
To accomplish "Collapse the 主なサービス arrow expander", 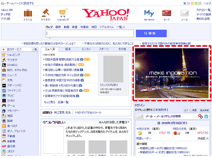I will [4, 49].
